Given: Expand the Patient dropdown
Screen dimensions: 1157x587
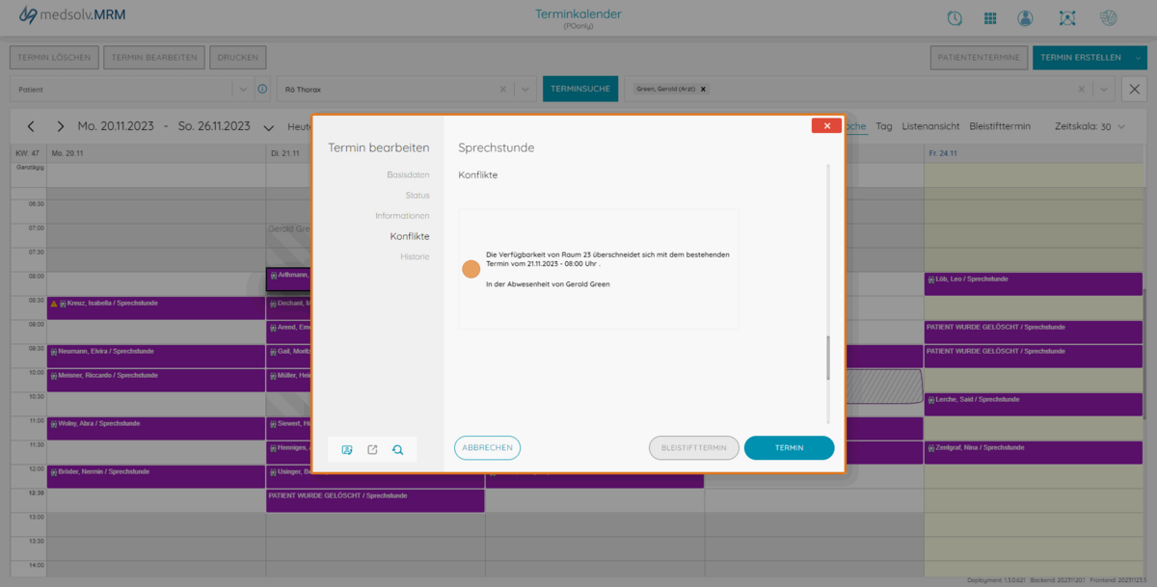Looking at the screenshot, I should [242, 90].
